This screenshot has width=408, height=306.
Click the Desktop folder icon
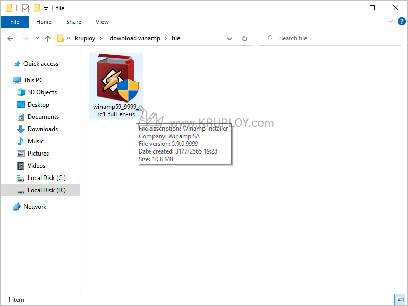click(x=21, y=105)
